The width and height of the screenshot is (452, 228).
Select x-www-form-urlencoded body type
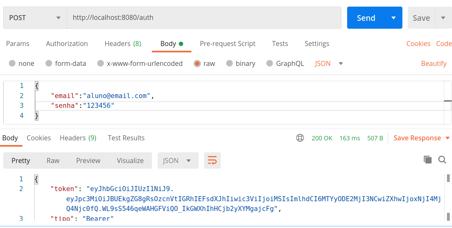(140, 63)
